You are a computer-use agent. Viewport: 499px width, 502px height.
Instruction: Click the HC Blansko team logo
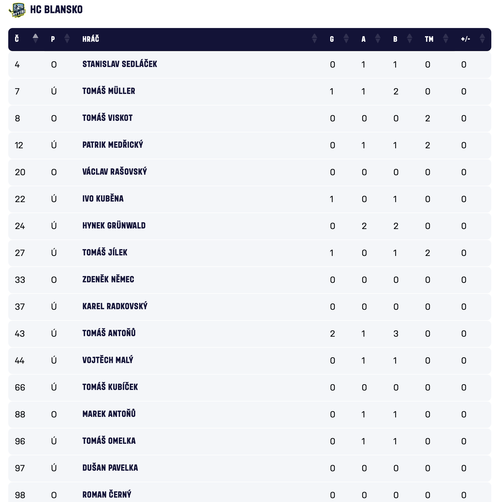(17, 10)
